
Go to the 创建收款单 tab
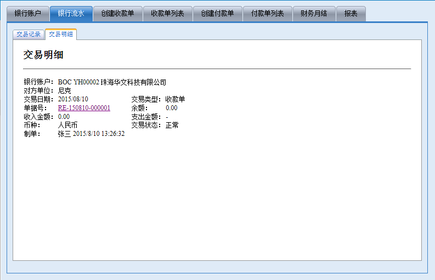pos(117,14)
